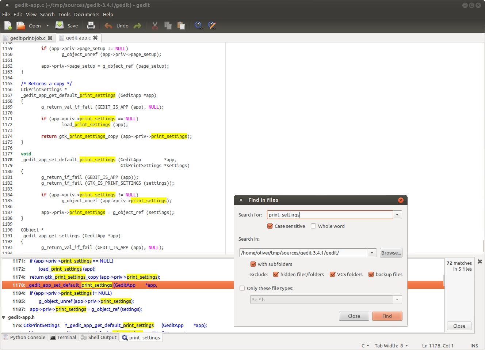Save the file using the Save icon
The image size is (485, 350).
[x=59, y=25]
